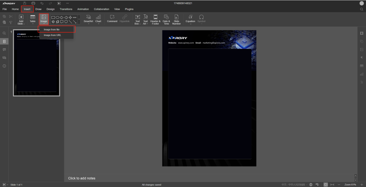Expand the shapes gallery dropdown
This screenshot has height=187, width=366.
[79, 19]
